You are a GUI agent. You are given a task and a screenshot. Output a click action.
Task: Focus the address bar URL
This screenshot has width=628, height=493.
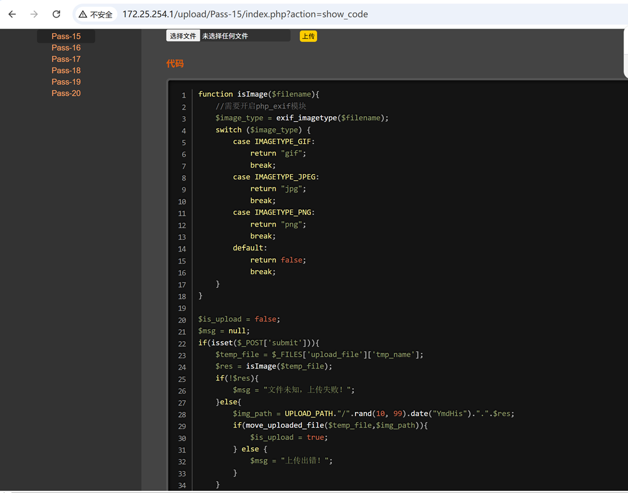pos(245,14)
